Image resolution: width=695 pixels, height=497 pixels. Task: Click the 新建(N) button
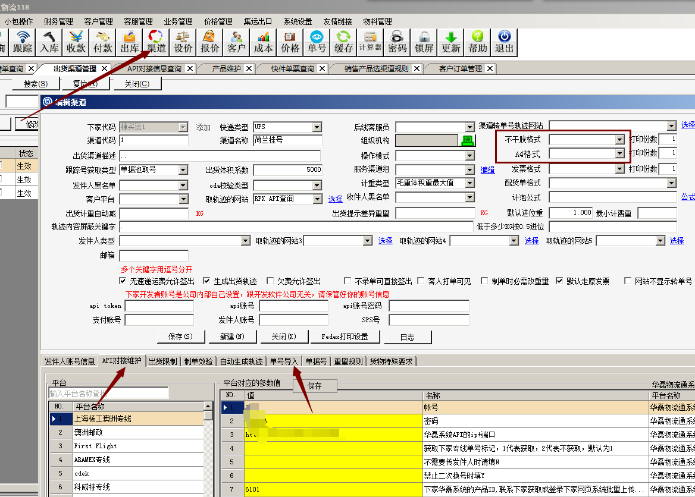click(232, 336)
